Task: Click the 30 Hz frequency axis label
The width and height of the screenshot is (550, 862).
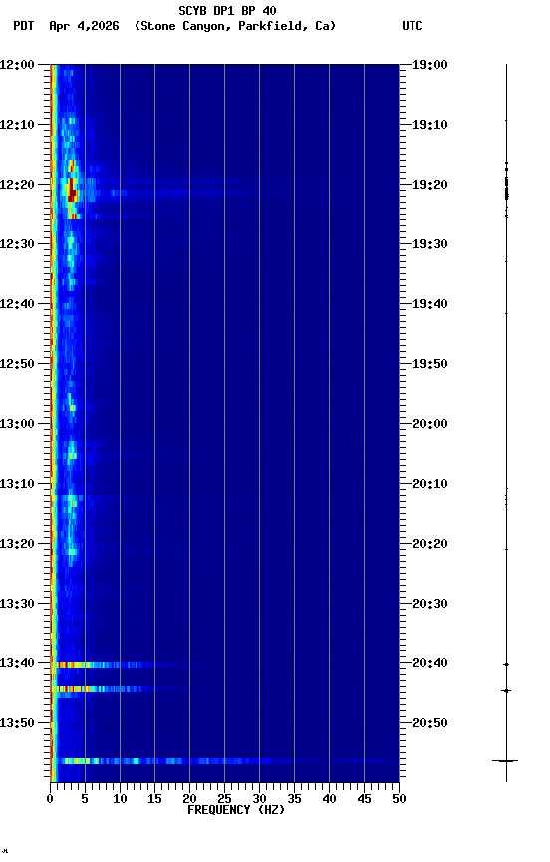Action: [259, 799]
